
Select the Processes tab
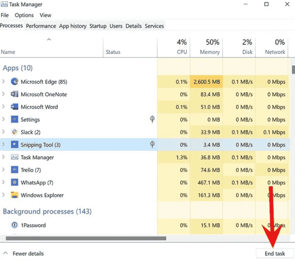click(11, 26)
